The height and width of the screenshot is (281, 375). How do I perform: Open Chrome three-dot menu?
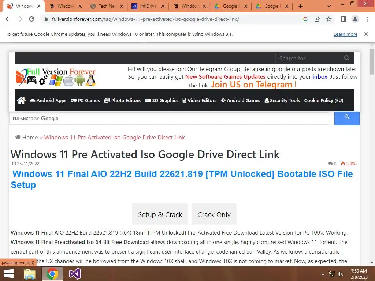coord(367,19)
